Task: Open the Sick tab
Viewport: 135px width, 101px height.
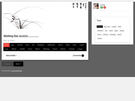Action: (27, 45)
